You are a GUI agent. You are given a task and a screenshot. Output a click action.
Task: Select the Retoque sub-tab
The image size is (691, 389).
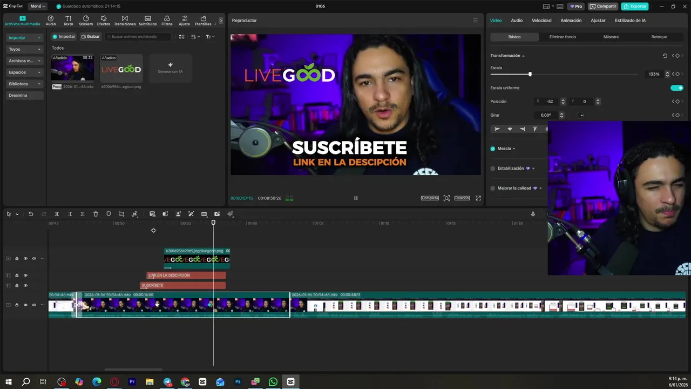(659, 37)
